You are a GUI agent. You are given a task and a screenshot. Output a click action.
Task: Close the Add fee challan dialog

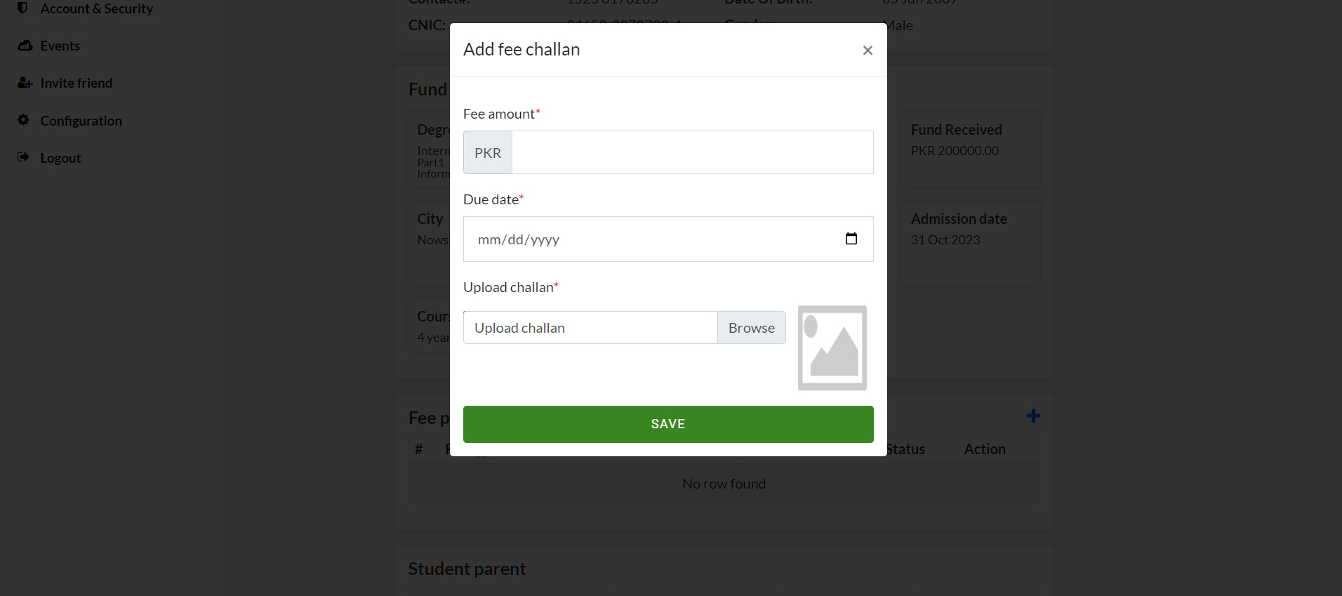(868, 51)
